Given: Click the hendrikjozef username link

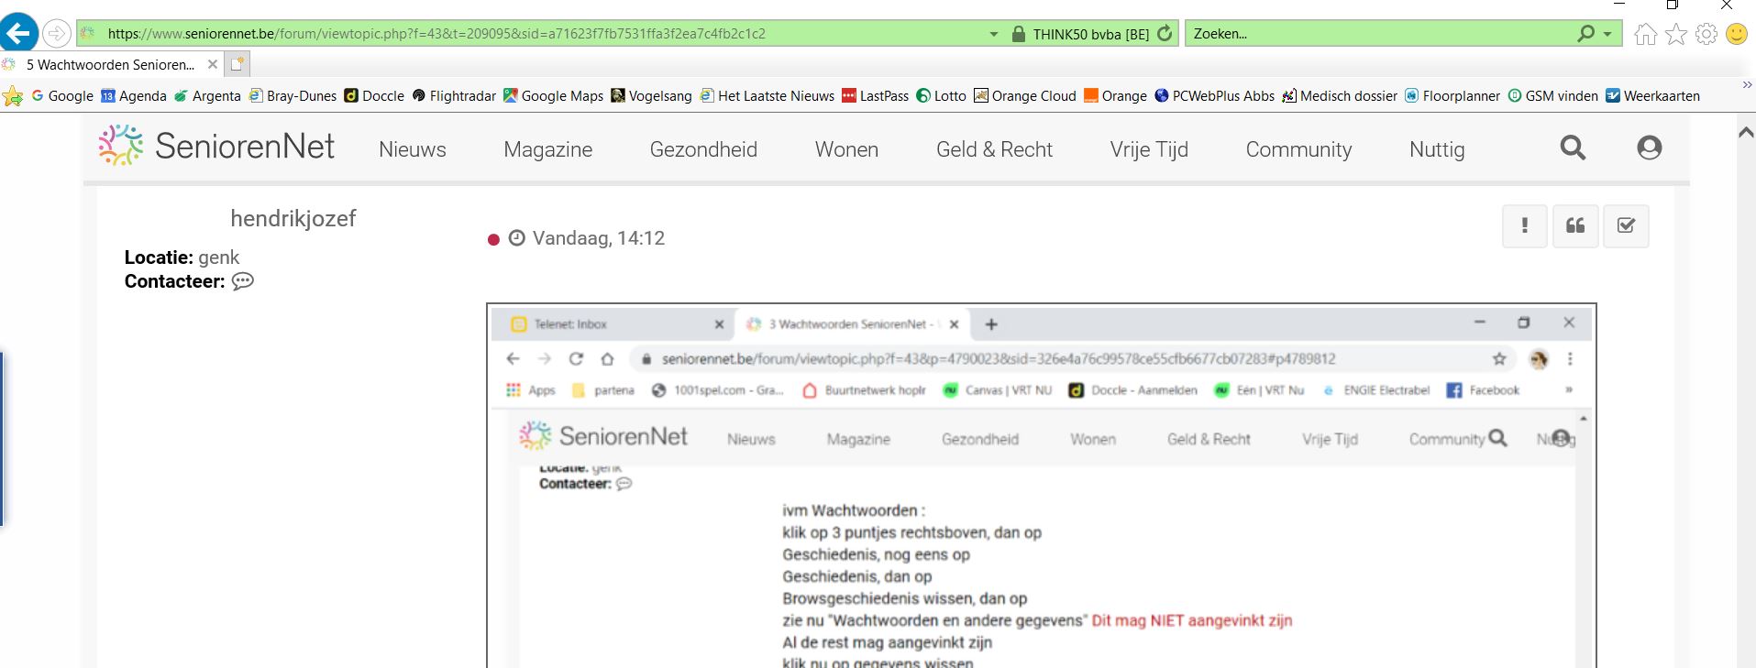Looking at the screenshot, I should [x=293, y=218].
